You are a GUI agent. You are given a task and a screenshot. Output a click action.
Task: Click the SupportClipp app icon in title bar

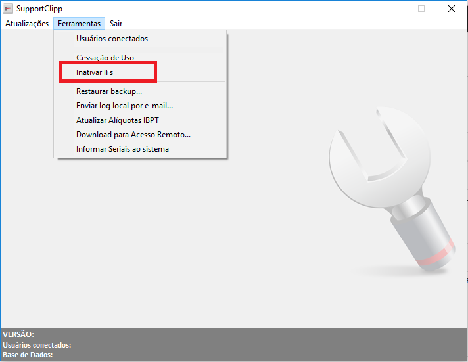(8, 9)
